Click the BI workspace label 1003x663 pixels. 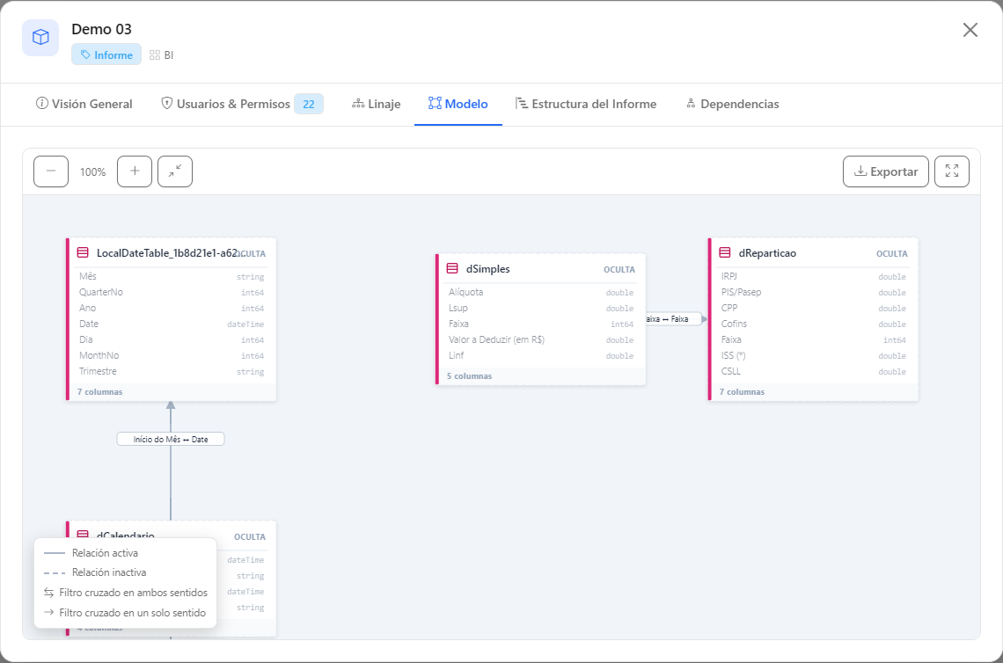tap(161, 55)
